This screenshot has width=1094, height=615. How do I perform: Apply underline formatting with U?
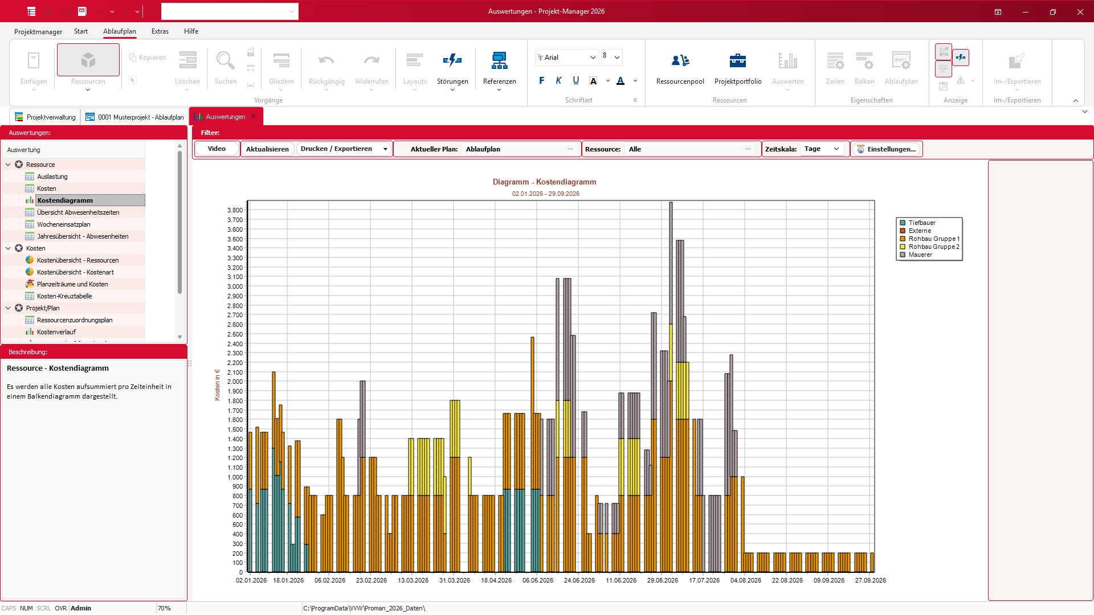(x=575, y=81)
